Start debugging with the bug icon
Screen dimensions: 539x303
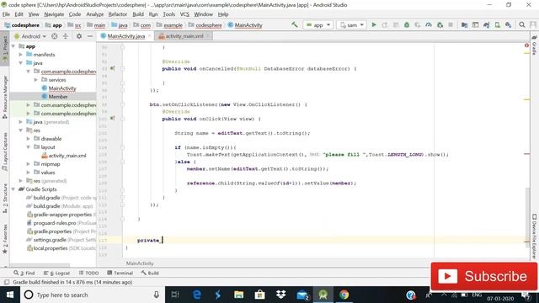point(407,24)
